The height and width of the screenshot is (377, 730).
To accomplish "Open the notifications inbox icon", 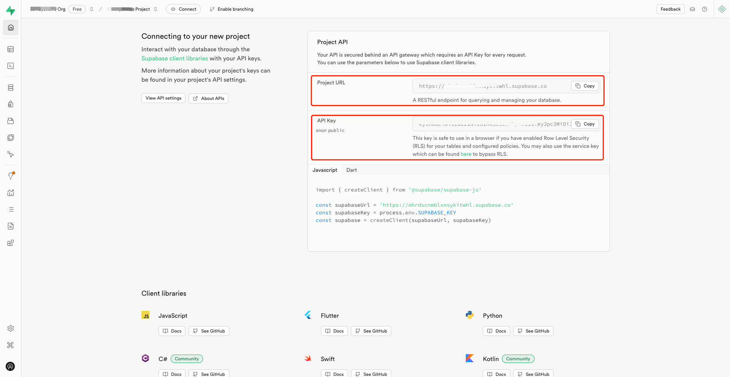I will [692, 9].
